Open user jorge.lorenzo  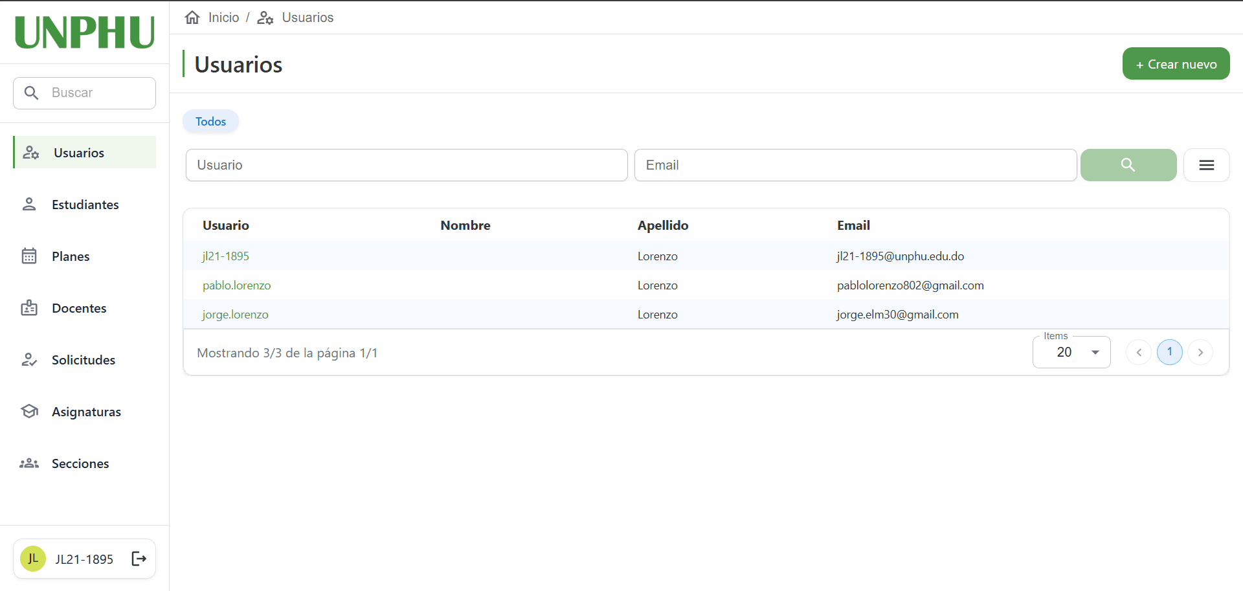235,315
